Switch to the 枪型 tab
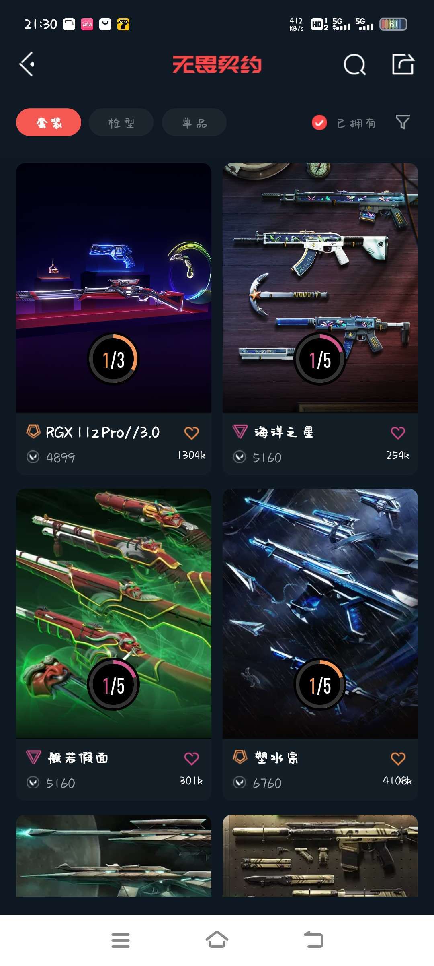This screenshot has width=434, height=966. tap(121, 122)
